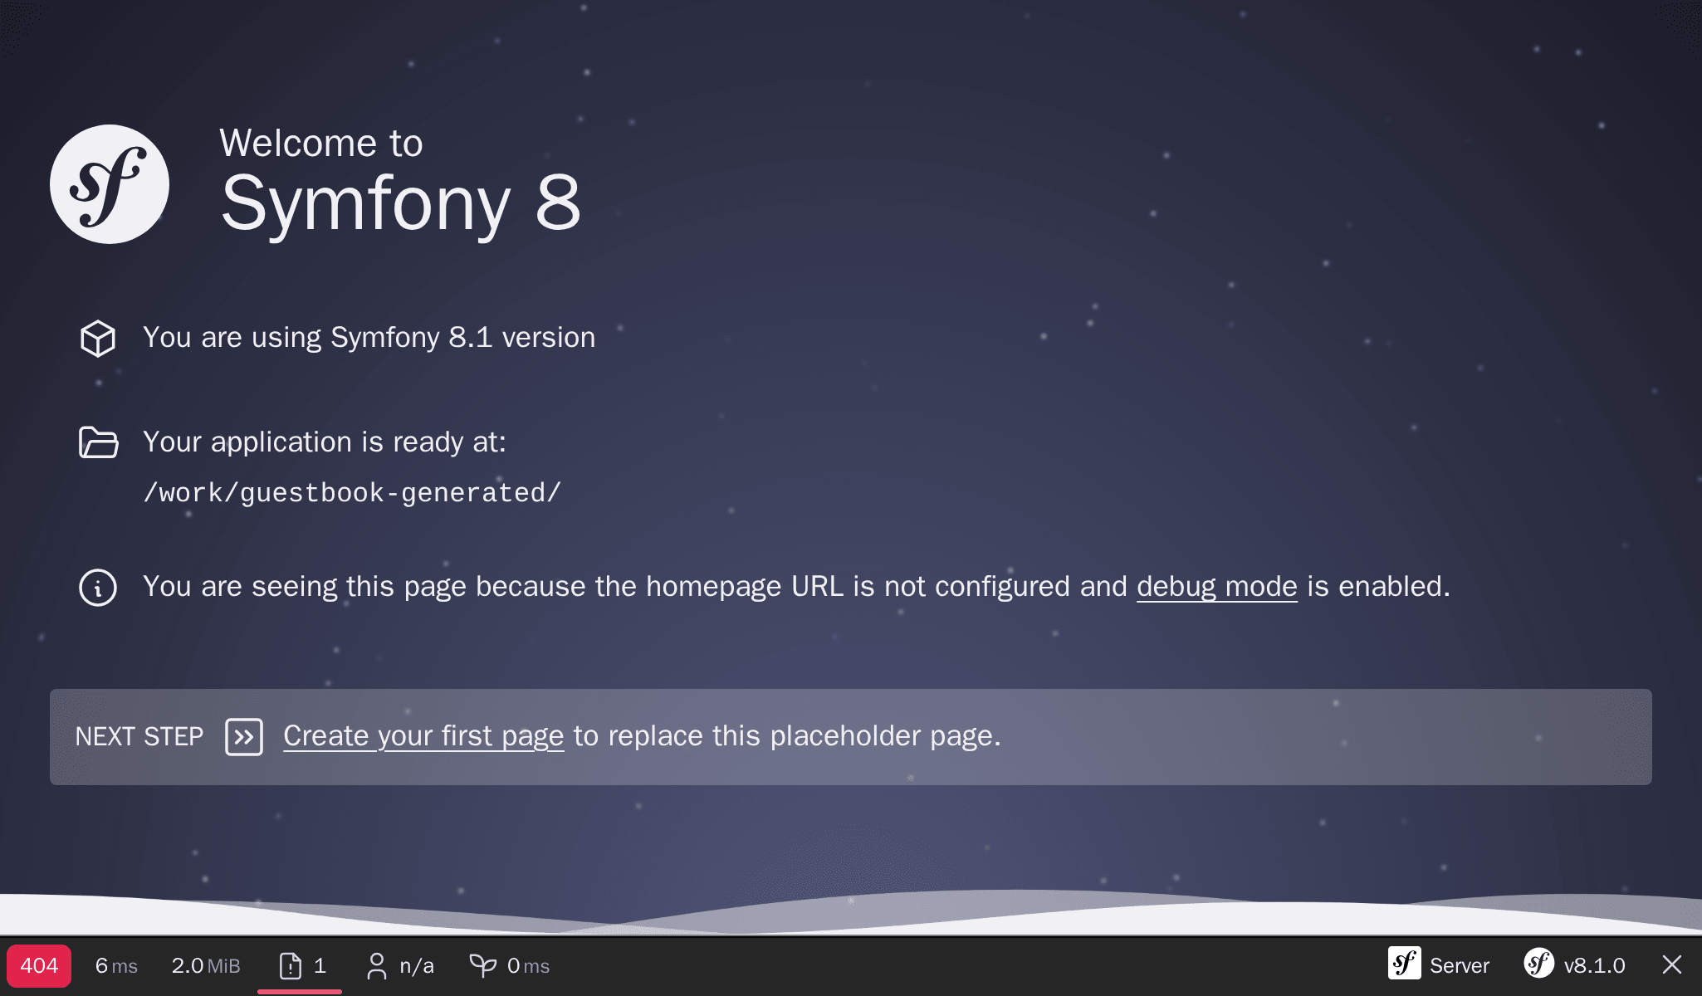Click the open folder icon beside application path
Image resolution: width=1702 pixels, height=996 pixels.
tap(99, 442)
